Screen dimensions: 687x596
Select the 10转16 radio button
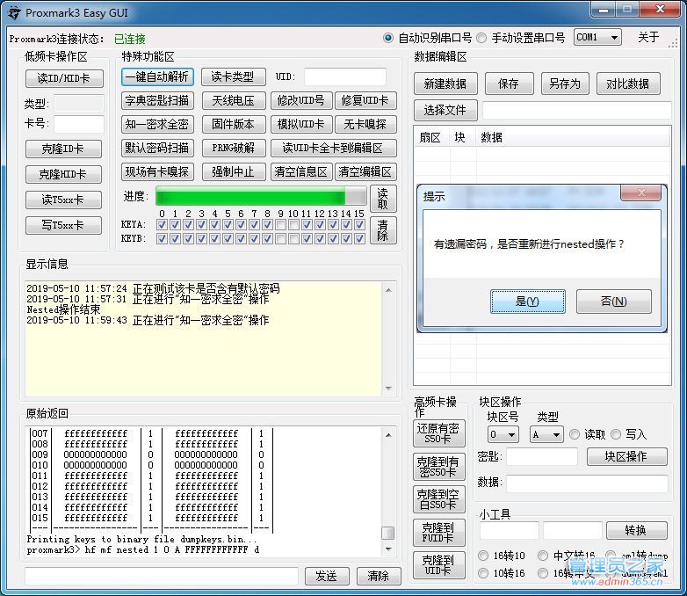pos(483,573)
